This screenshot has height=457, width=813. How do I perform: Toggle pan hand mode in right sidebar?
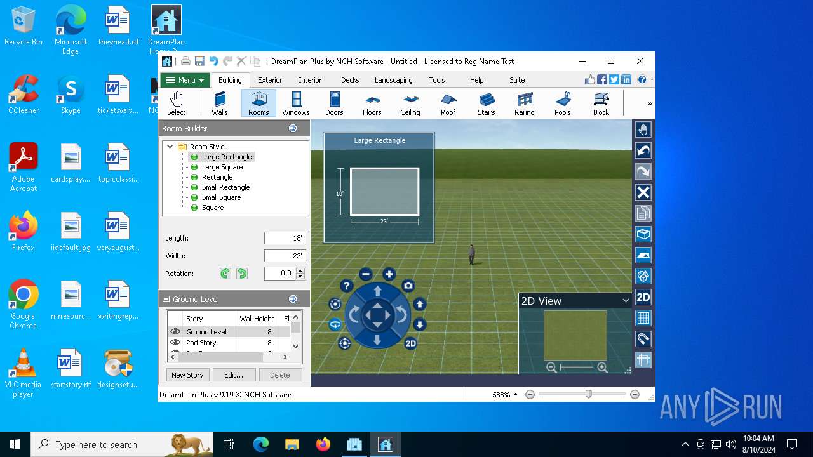coord(643,129)
